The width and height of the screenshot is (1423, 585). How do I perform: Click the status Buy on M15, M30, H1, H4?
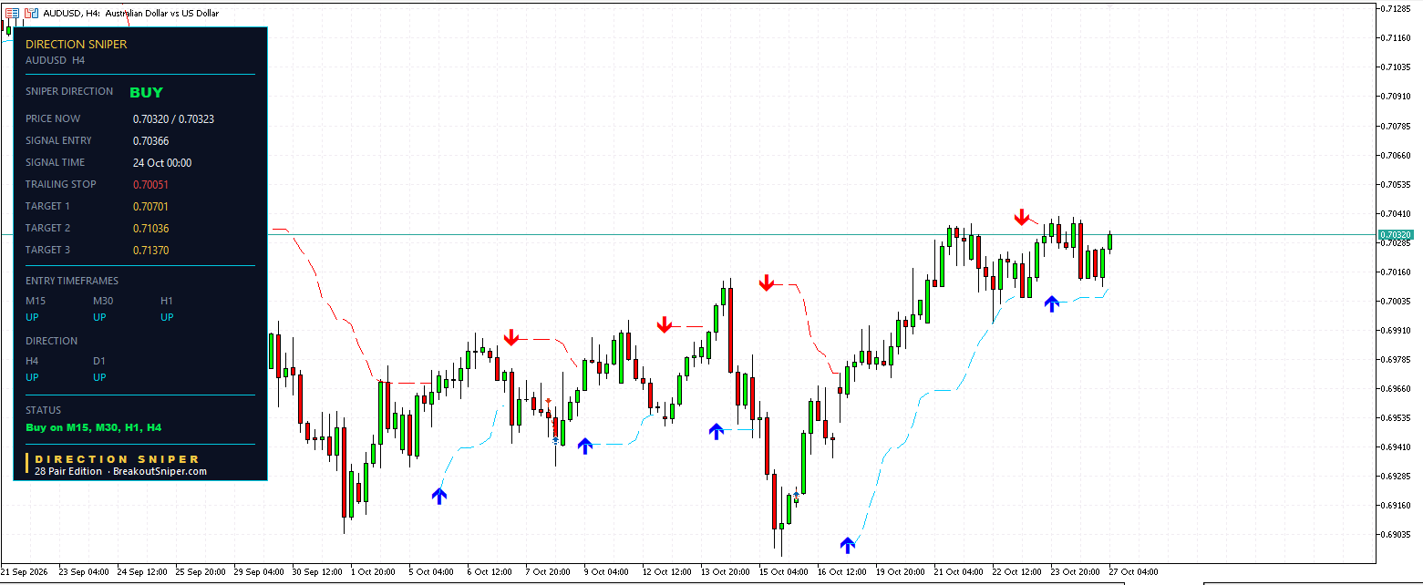pos(94,427)
